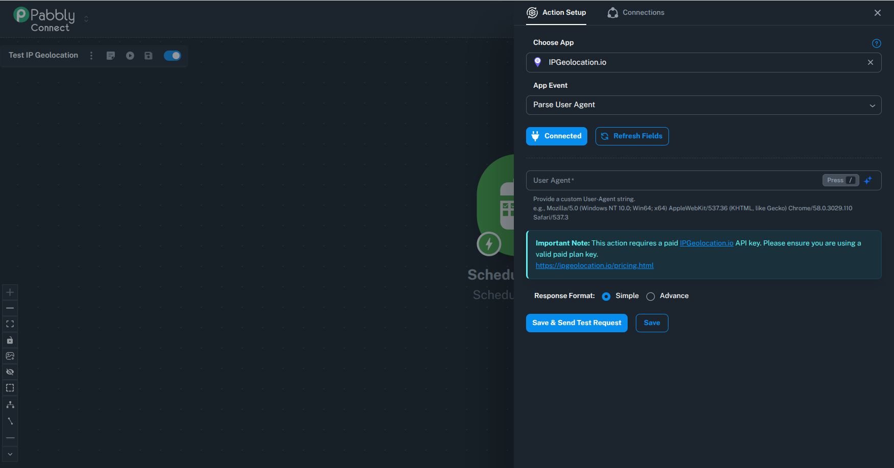Image resolution: width=894 pixels, height=468 pixels.
Task: Zoom out on the canvas
Action: coord(10,308)
